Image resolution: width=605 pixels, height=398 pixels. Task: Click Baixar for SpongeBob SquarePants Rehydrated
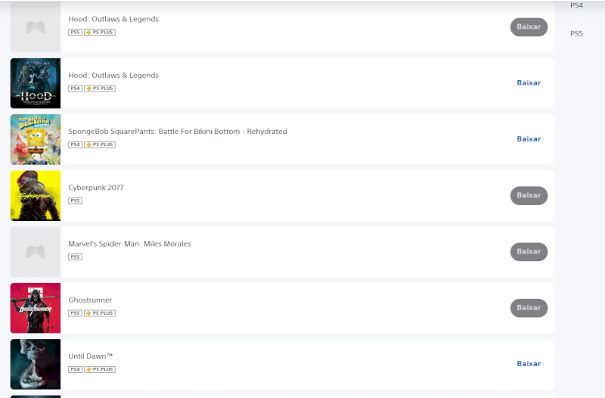point(529,139)
